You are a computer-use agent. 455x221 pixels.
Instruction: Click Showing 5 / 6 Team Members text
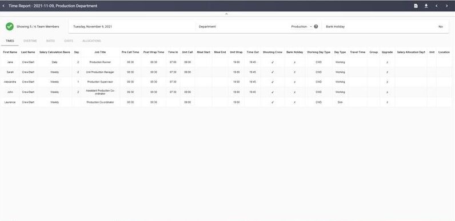[x=38, y=27]
